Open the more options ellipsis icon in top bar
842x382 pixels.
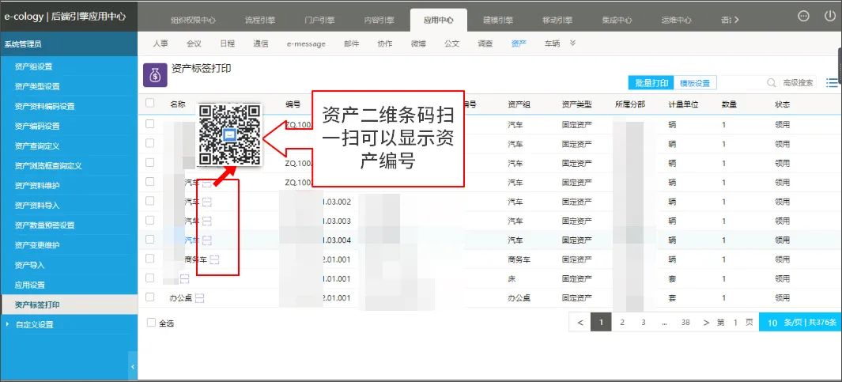(x=803, y=16)
